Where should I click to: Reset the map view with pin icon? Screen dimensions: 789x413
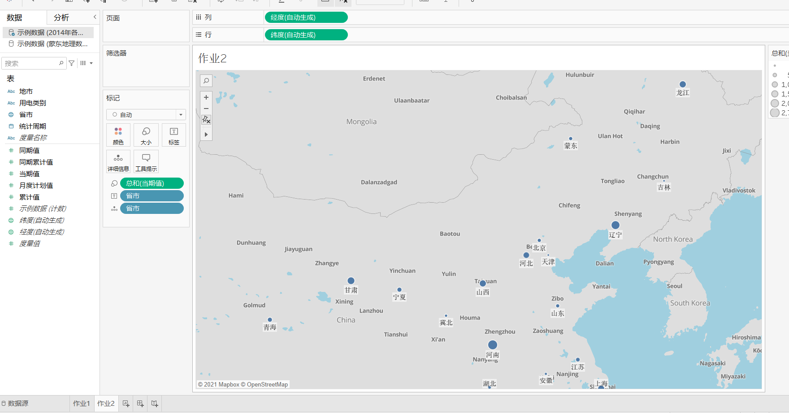point(206,120)
